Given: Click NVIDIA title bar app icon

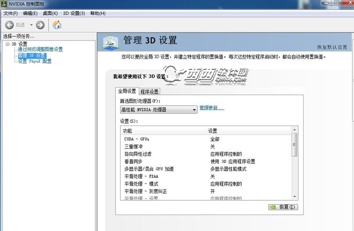Looking at the screenshot, I should [x=4, y=4].
